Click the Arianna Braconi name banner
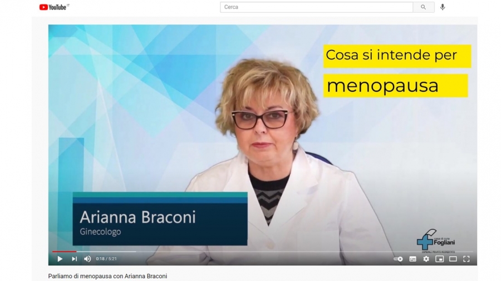The height and width of the screenshot is (281, 501). click(x=160, y=219)
